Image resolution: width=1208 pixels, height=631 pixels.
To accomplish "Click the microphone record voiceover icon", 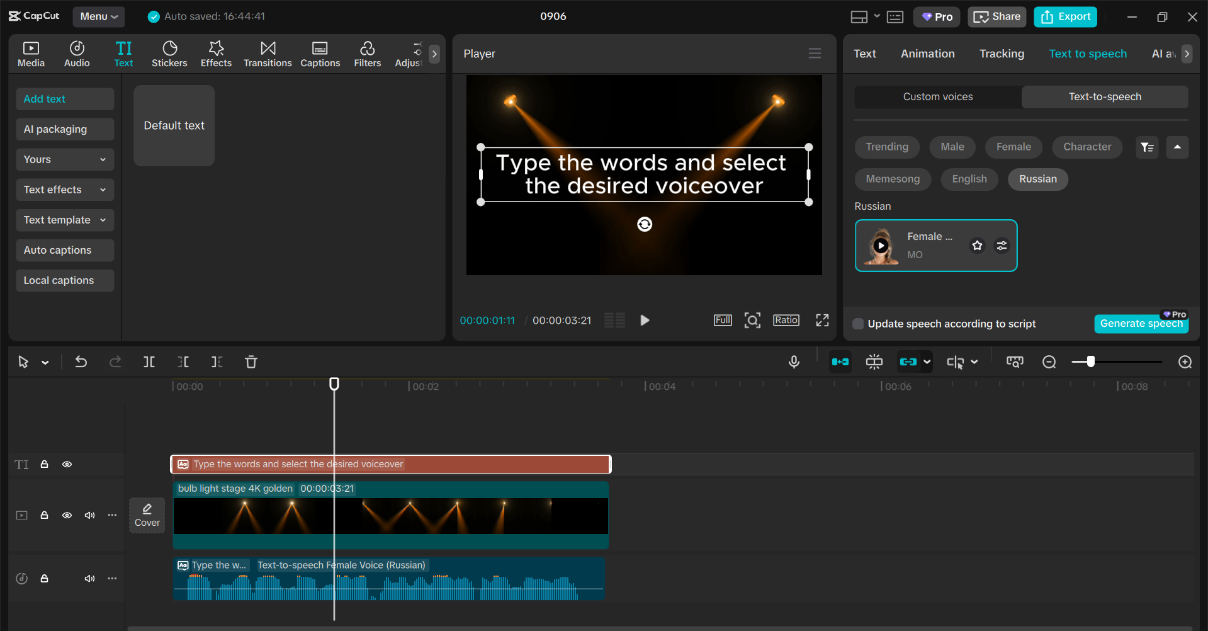I will pyautogui.click(x=794, y=361).
